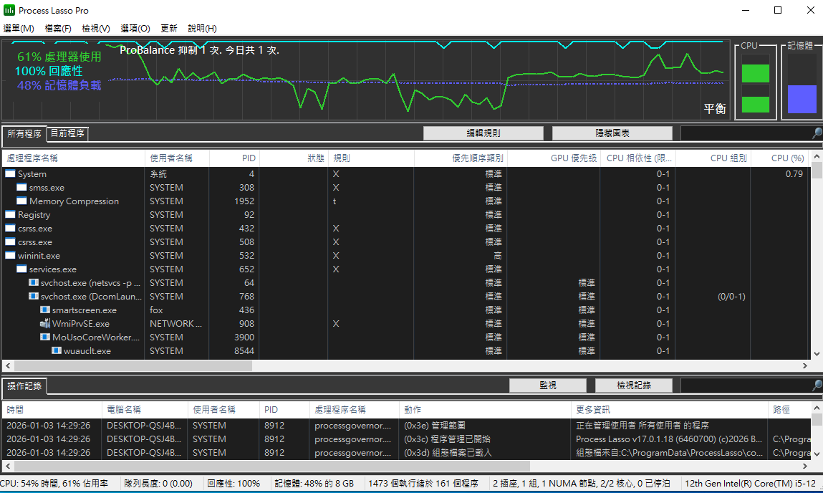Select the Registry process icon
This screenshot has width=823, height=493.
[x=10, y=215]
